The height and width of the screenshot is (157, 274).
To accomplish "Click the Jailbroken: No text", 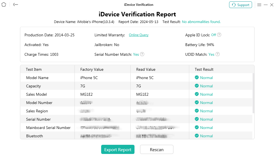I will click(107, 45).
